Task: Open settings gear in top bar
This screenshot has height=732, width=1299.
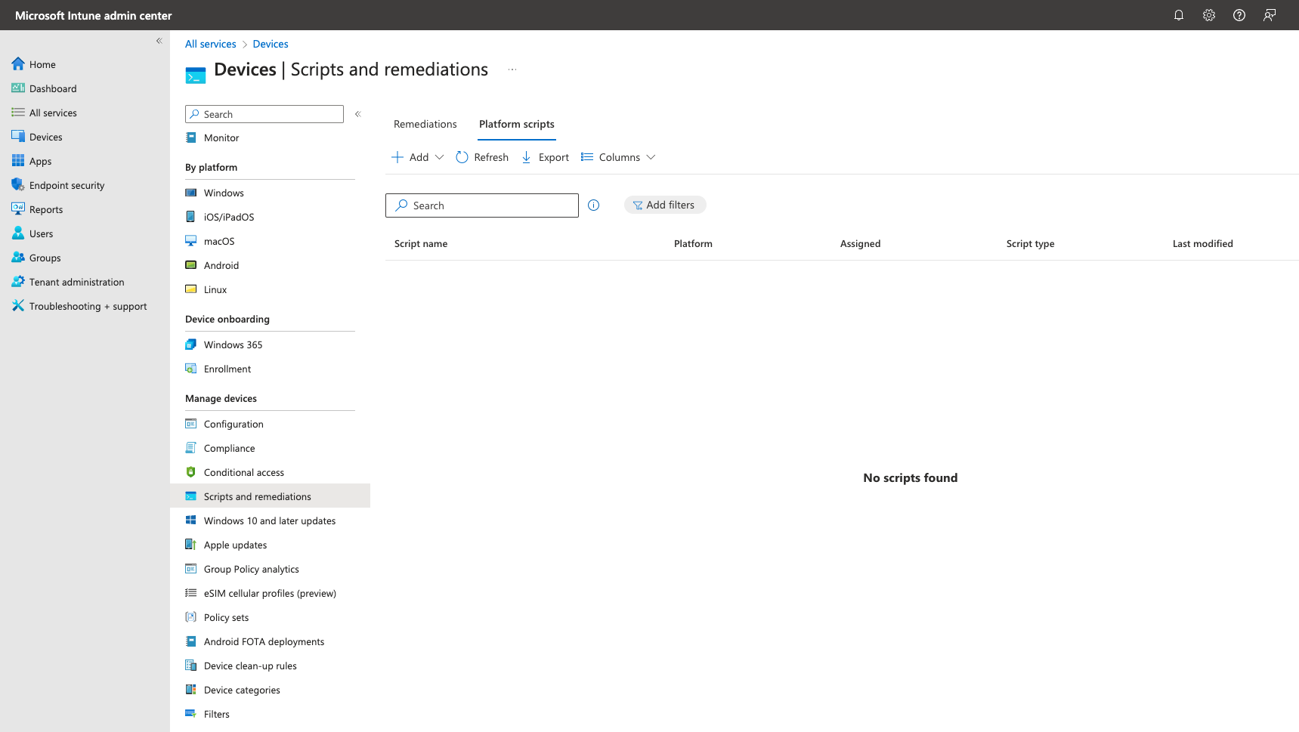Action: coord(1209,15)
